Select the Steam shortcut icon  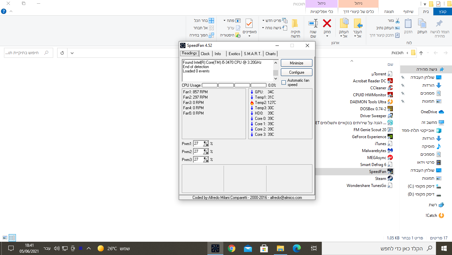pyautogui.click(x=390, y=179)
